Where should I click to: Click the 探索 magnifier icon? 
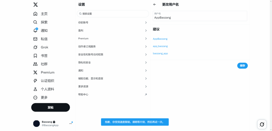point(35,22)
